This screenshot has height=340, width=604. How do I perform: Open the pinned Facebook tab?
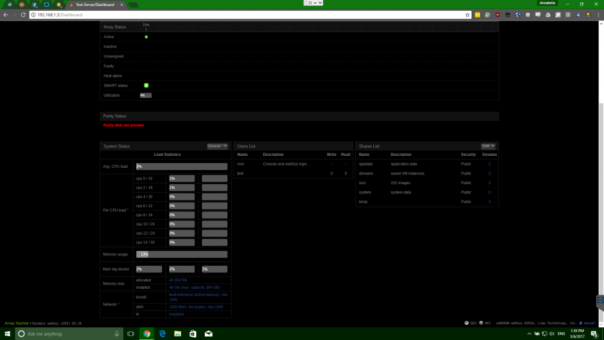(34, 5)
